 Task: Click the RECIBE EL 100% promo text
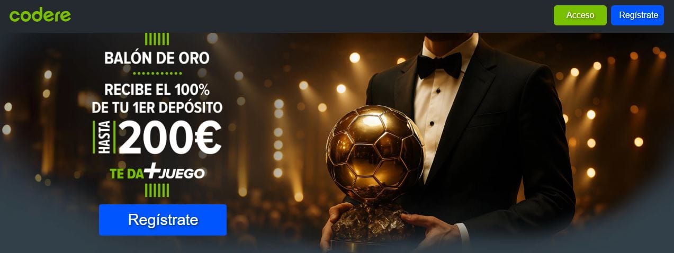tap(157, 88)
